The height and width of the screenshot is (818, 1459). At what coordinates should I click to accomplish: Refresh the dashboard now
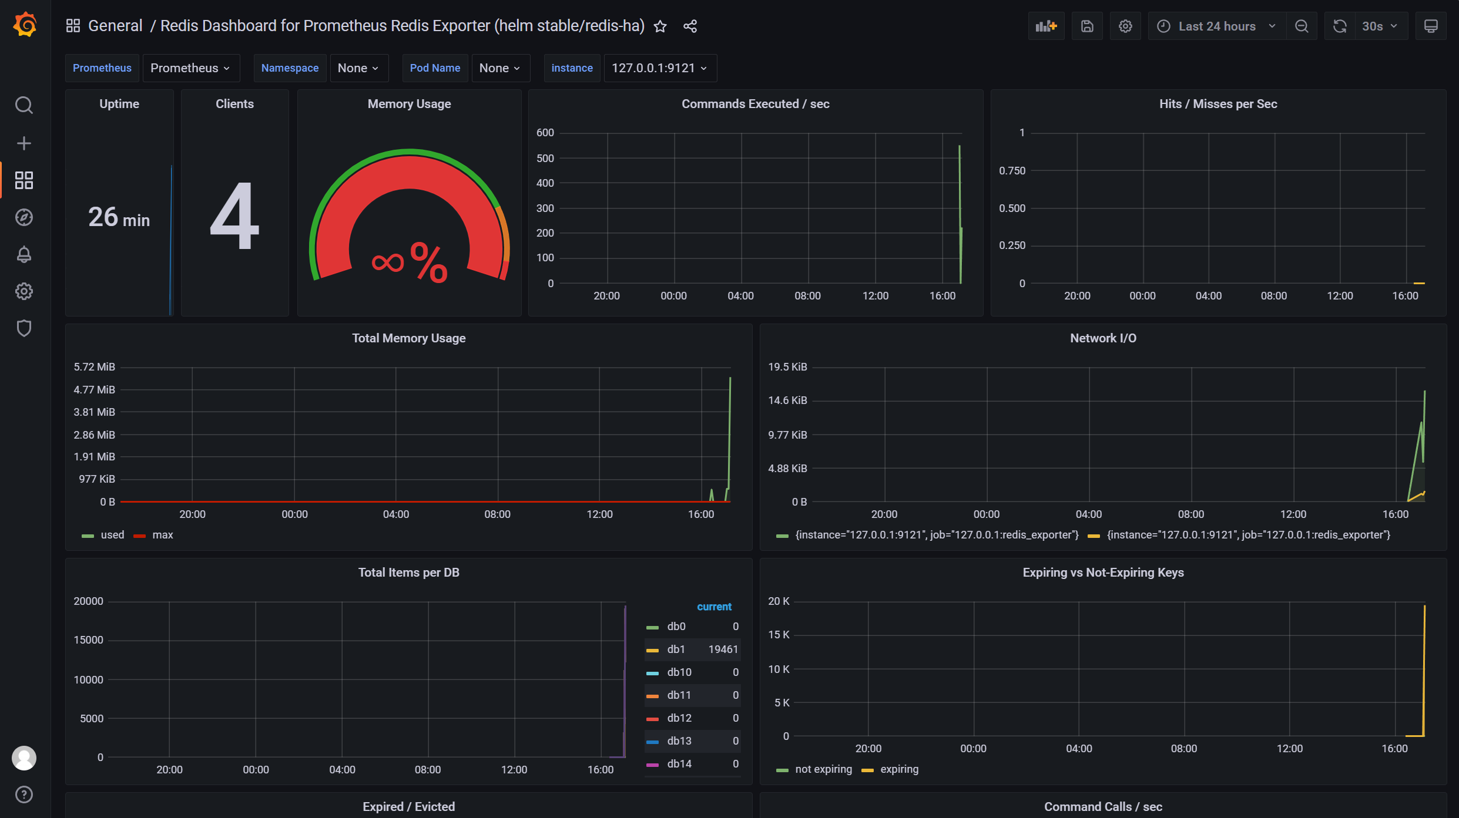[x=1340, y=26]
